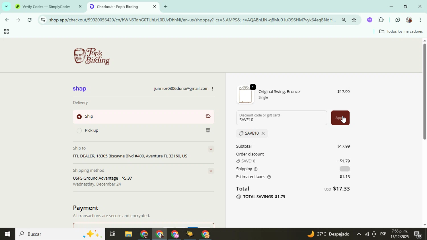
Task: Open the notifications center icon
Action: coord(418,234)
